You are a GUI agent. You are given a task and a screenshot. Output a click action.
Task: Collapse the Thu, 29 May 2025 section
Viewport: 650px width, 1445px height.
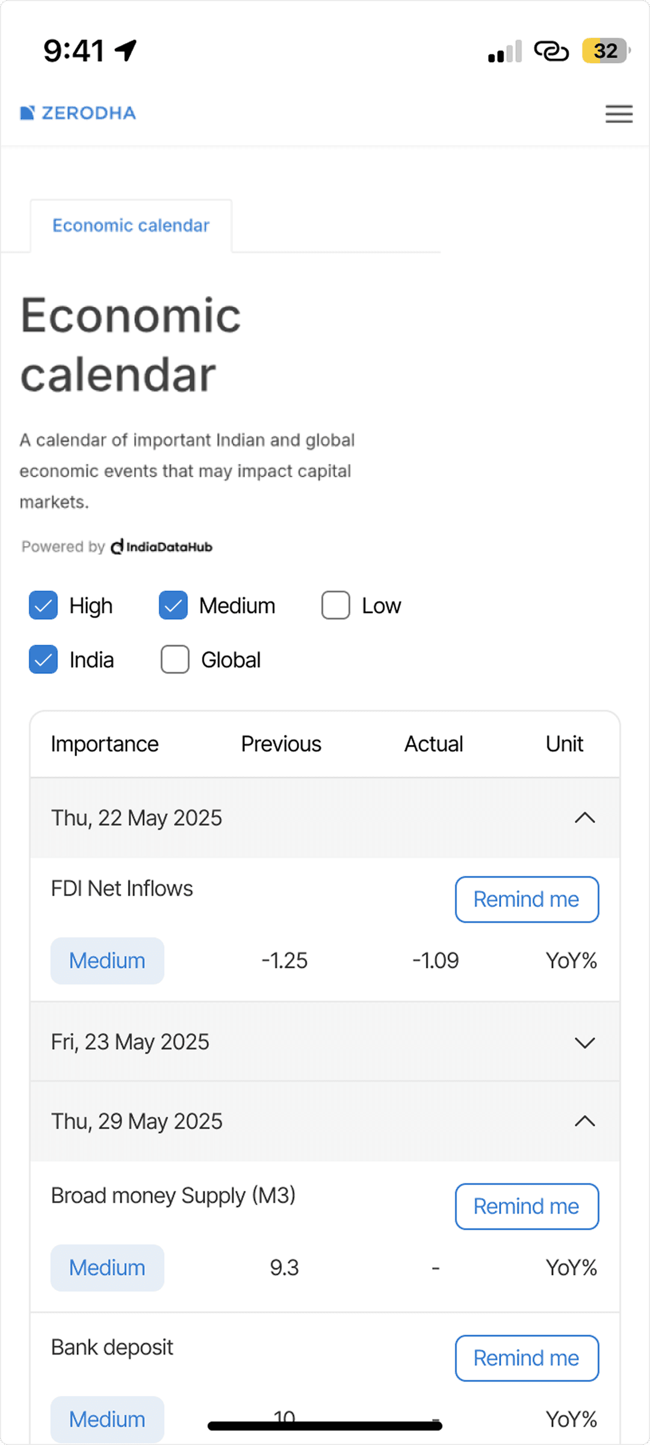click(584, 1121)
